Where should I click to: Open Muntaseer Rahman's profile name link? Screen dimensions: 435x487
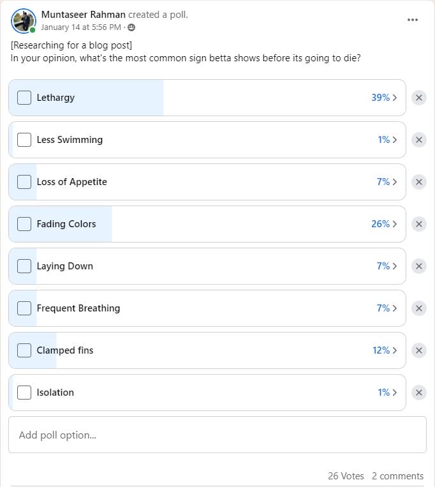point(83,14)
